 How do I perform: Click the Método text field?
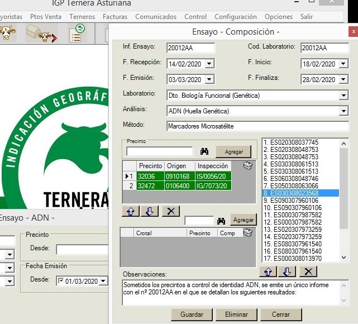coord(257,126)
